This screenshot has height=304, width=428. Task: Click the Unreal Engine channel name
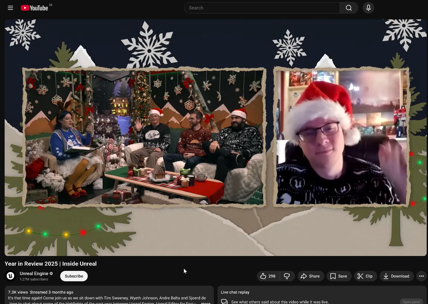34,273
